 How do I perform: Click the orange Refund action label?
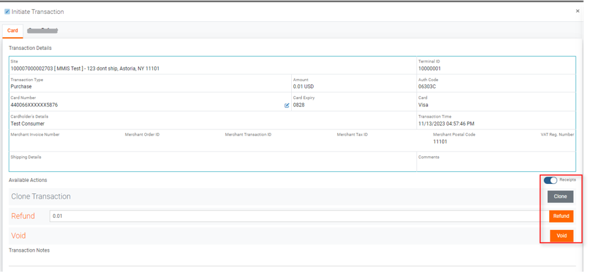click(x=23, y=217)
